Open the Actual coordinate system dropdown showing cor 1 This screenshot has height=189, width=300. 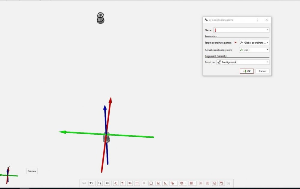pos(254,50)
